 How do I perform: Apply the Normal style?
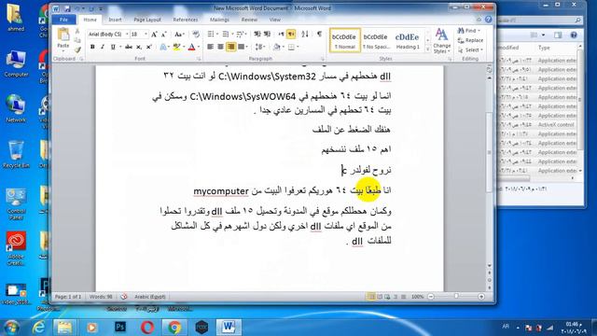[344, 40]
